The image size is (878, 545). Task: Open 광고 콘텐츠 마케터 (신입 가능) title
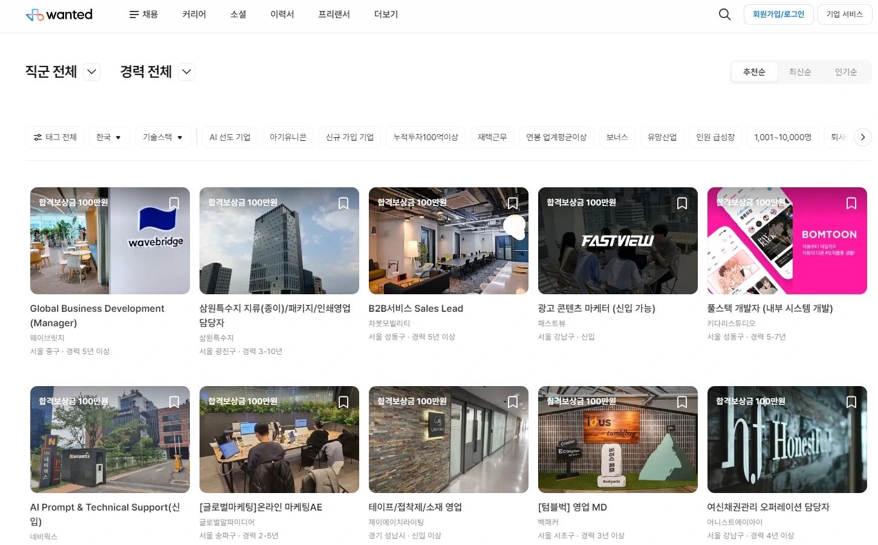coord(597,308)
